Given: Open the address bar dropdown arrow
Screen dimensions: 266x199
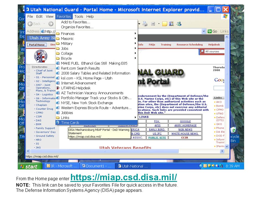Looking at the screenshot, I should [x=204, y=31].
